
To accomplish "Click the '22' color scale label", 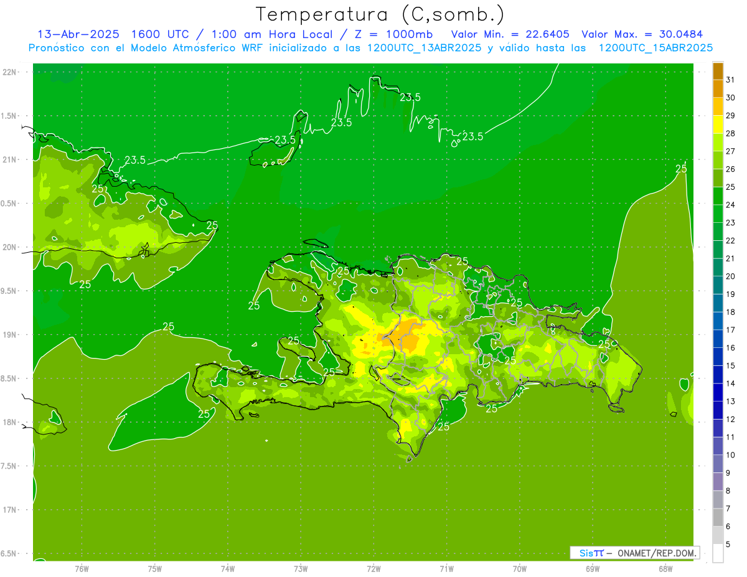I will pyautogui.click(x=730, y=241).
